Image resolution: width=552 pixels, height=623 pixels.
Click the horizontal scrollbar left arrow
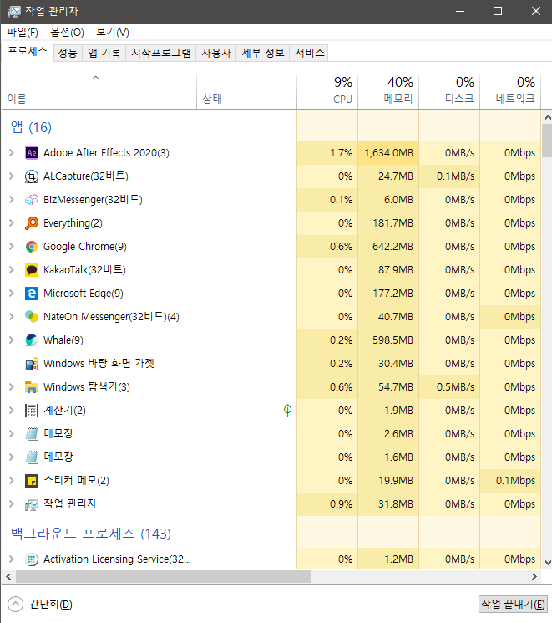click(x=8, y=576)
